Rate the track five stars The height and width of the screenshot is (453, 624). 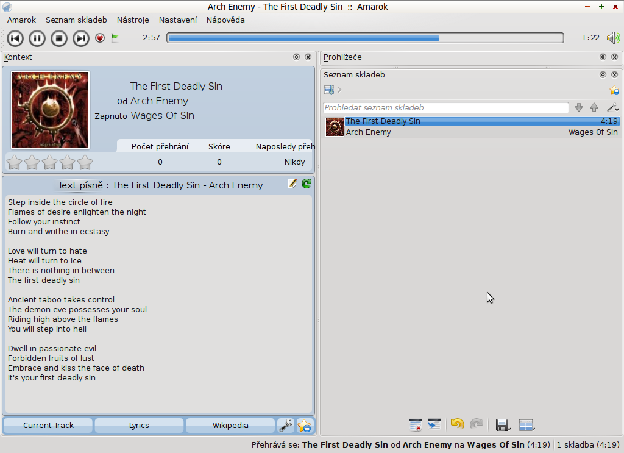pyautogui.click(x=85, y=162)
